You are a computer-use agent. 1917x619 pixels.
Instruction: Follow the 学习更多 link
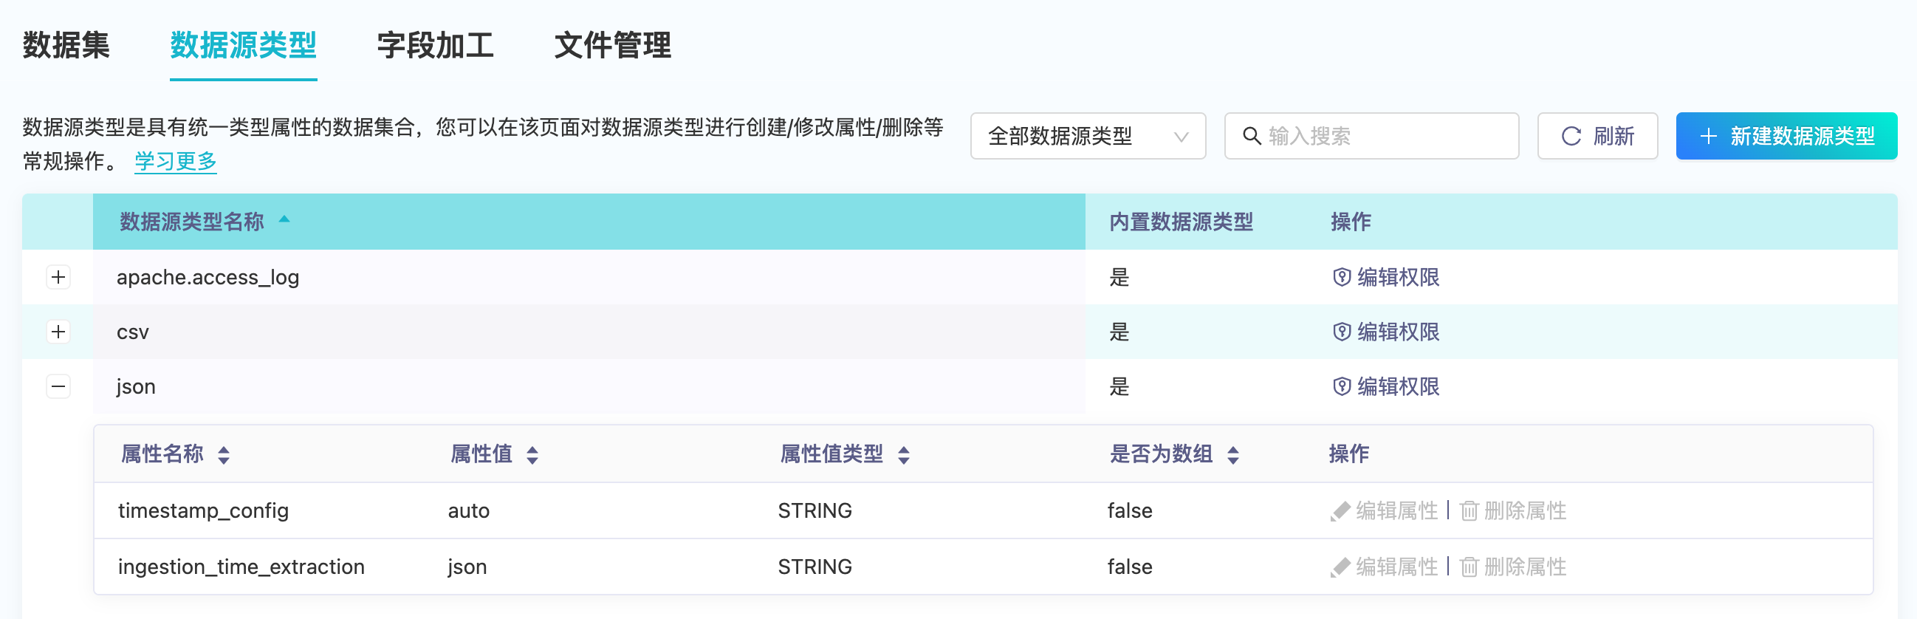[176, 161]
